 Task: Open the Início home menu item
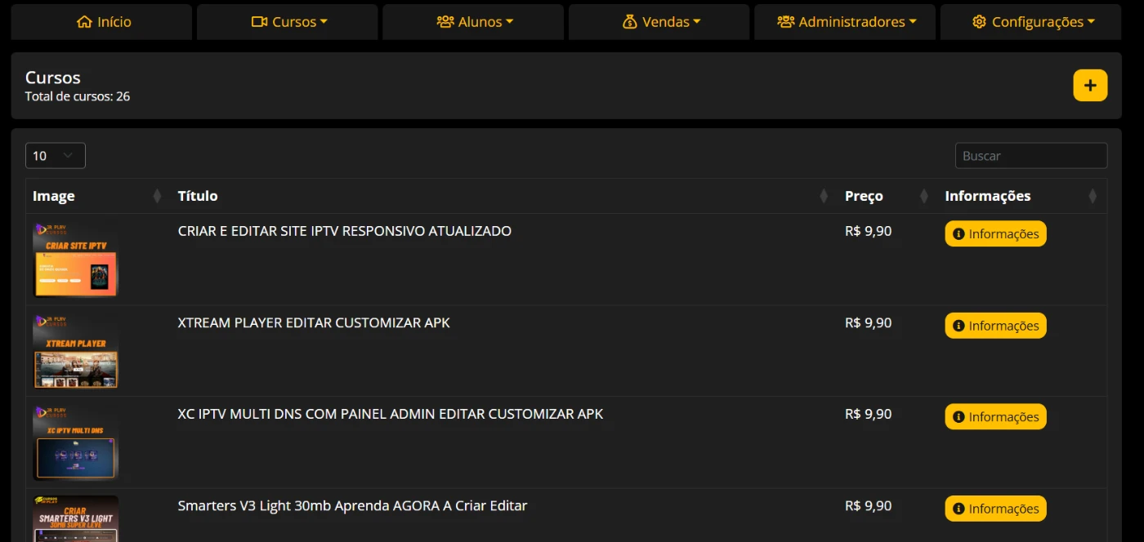point(103,22)
